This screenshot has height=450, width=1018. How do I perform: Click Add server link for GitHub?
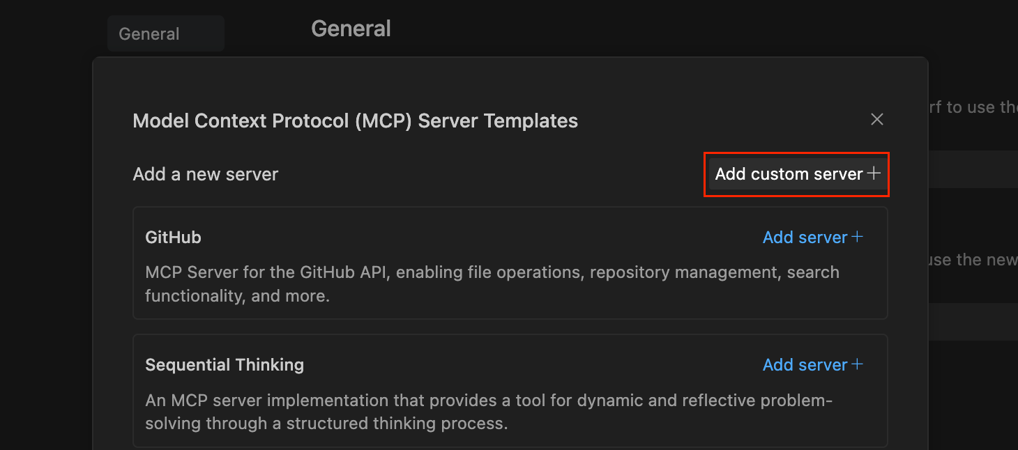coord(805,238)
